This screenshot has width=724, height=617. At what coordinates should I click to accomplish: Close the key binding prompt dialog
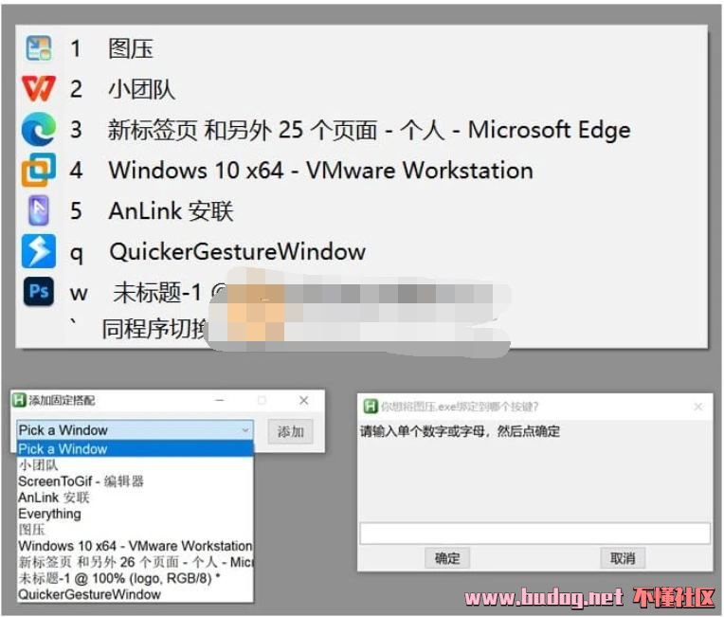[x=698, y=407]
